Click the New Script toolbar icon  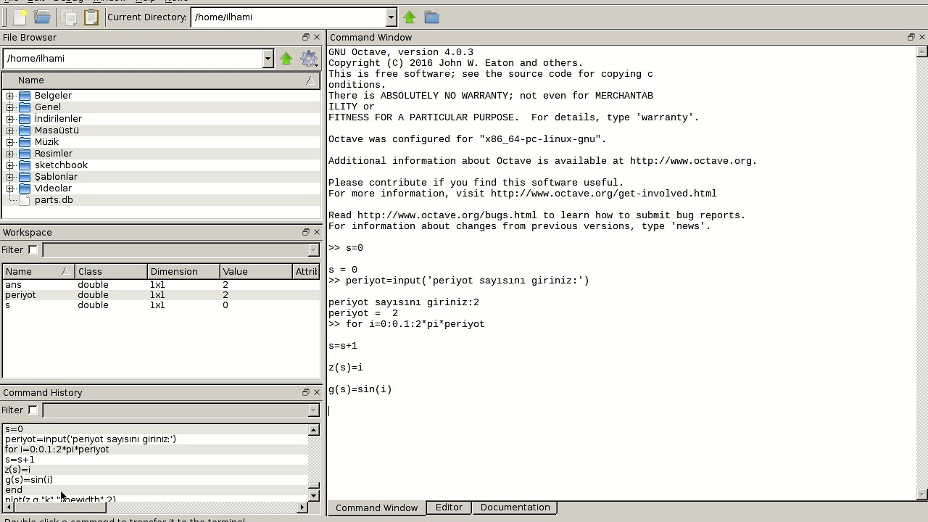20,17
